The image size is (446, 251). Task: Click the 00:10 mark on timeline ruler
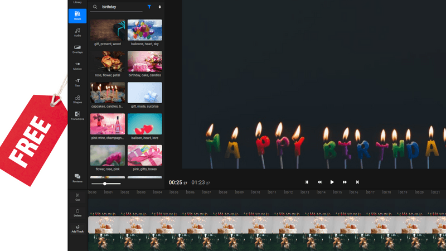coord(255,192)
